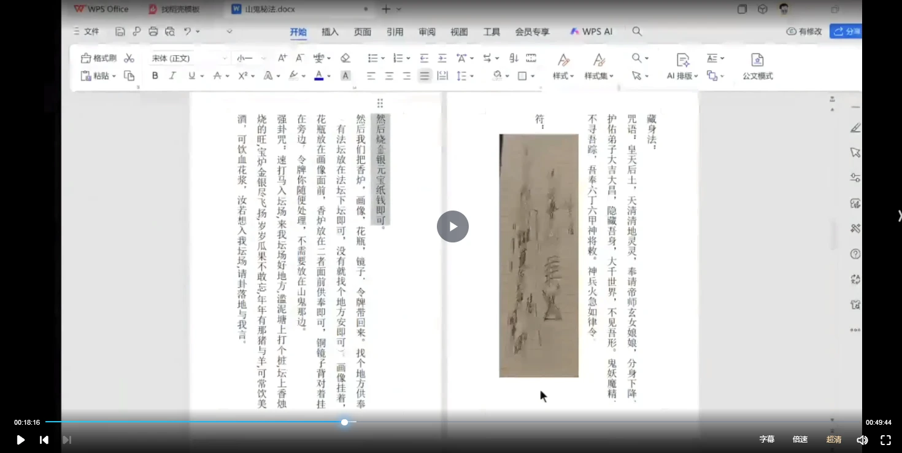This screenshot has height=453, width=902.
Task: Click the eraser Clear Formatting icon
Action: 345,58
